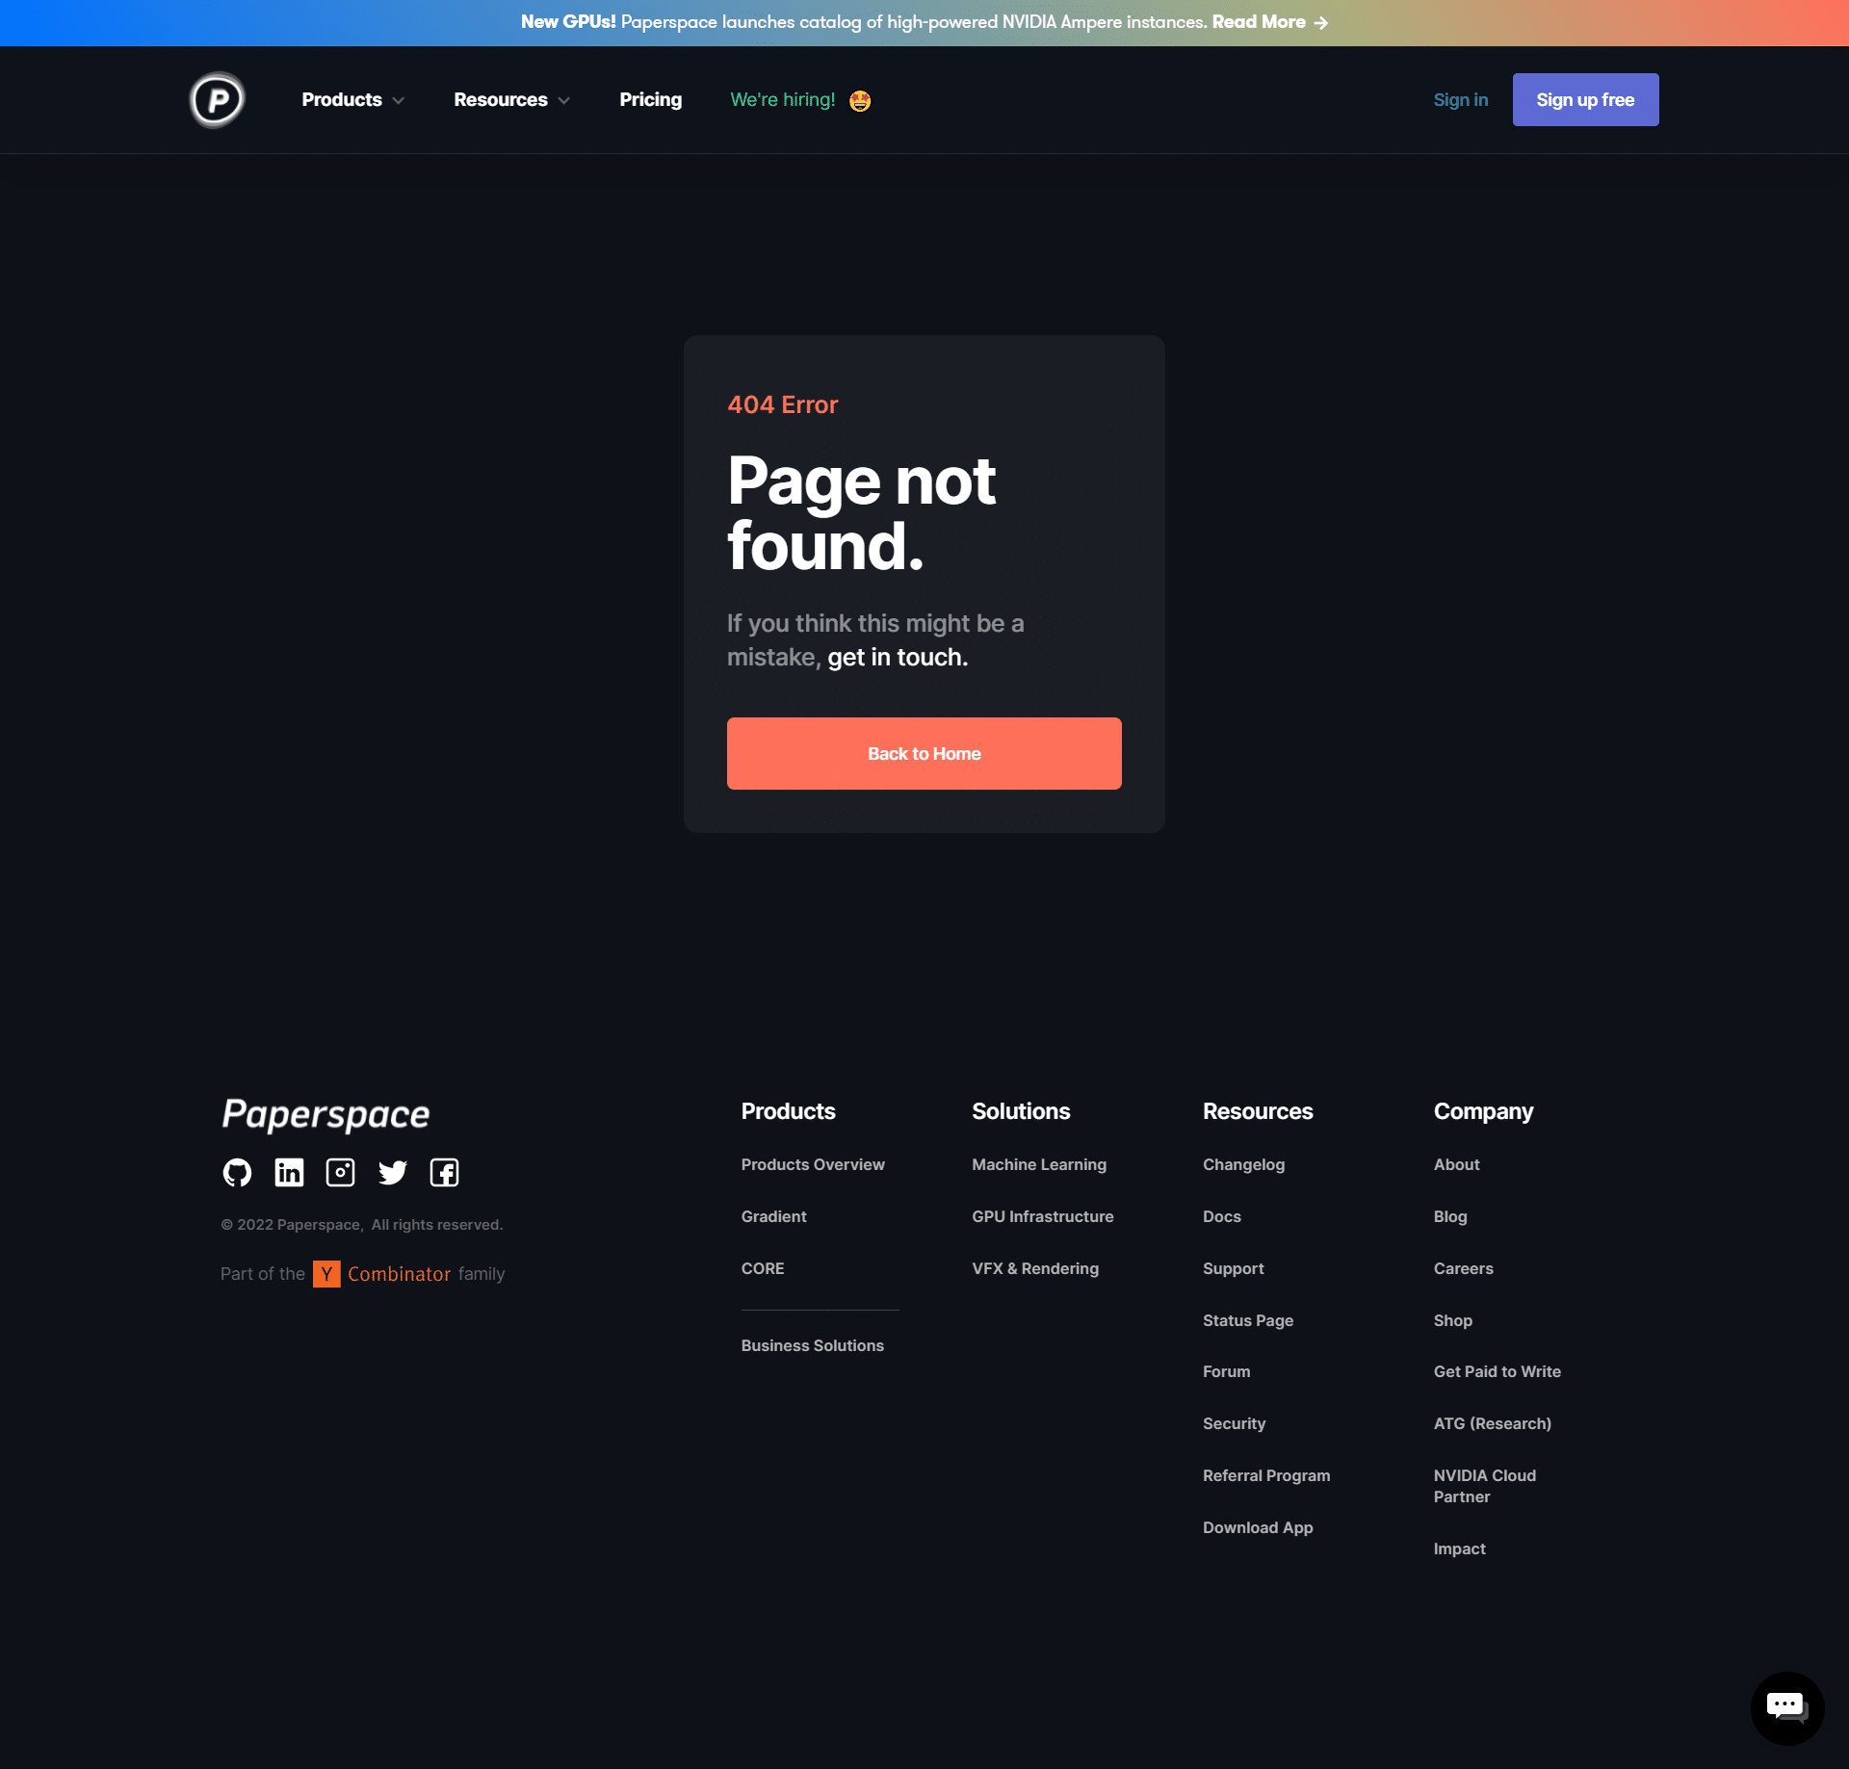Click the 2022 Paperspace copyright text
This screenshot has width=1849, height=1769.
(362, 1225)
